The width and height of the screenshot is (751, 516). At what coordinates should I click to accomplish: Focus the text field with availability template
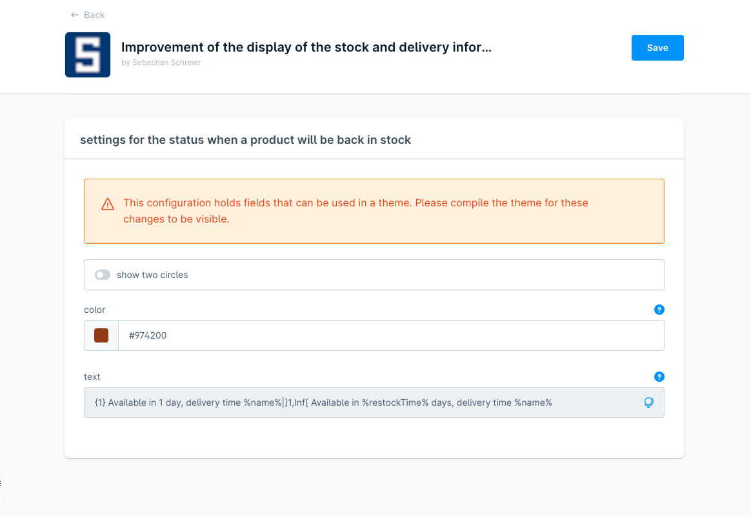tap(361, 402)
